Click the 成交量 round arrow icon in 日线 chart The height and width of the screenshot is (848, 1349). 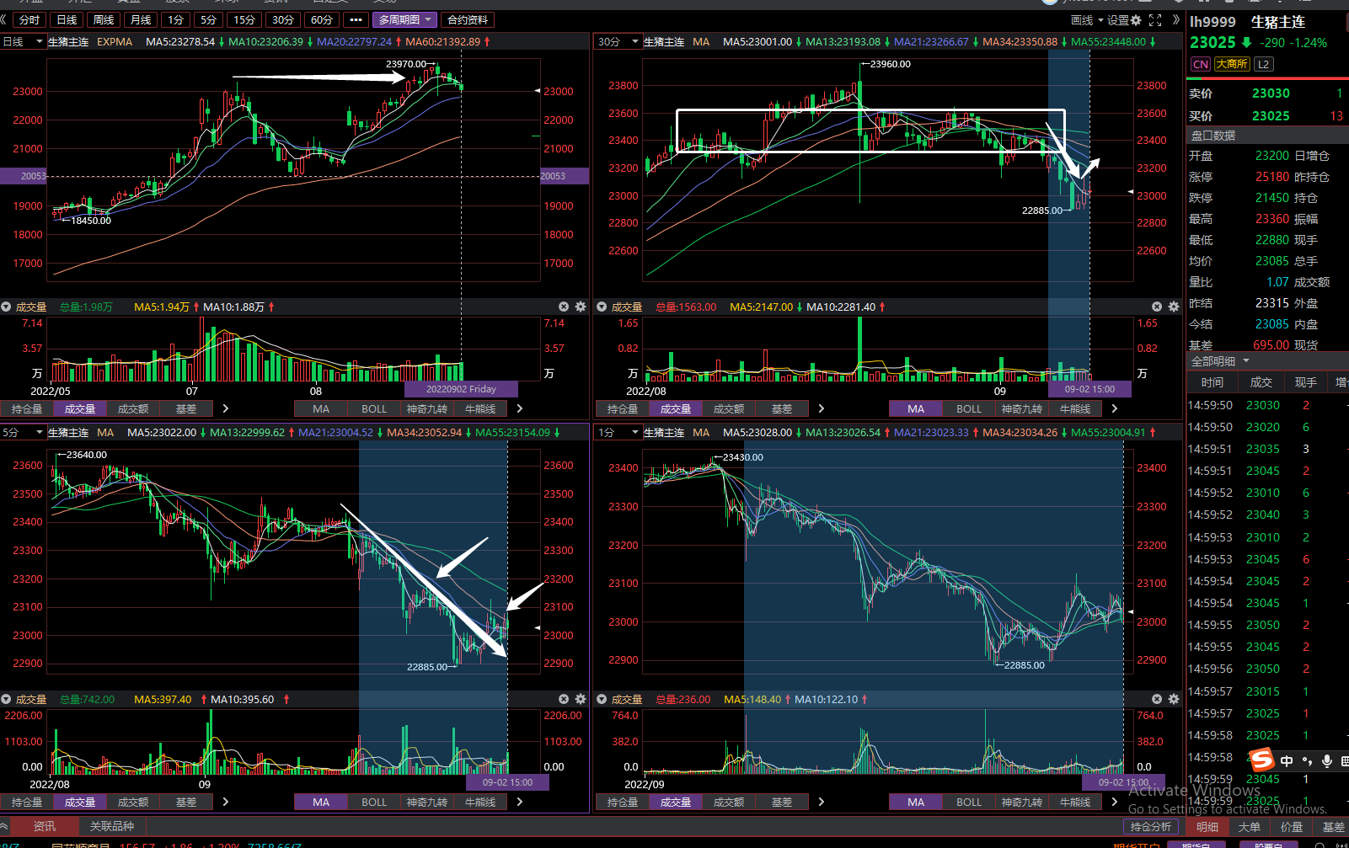pos(6,307)
